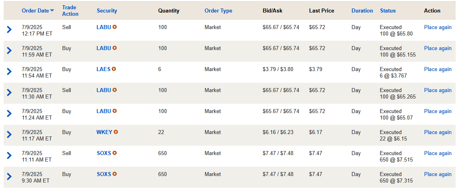Expand the 11:17 AM WKEY order details

(9, 134)
